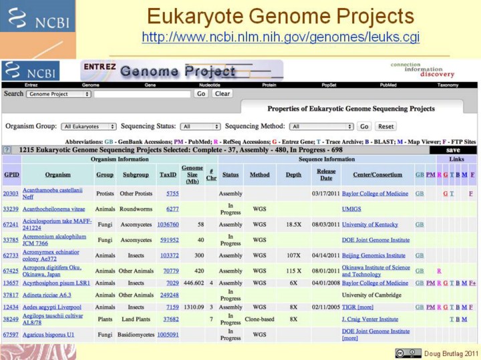Open the Protein item in the navigation bar
The height and width of the screenshot is (360, 481).
[269, 85]
